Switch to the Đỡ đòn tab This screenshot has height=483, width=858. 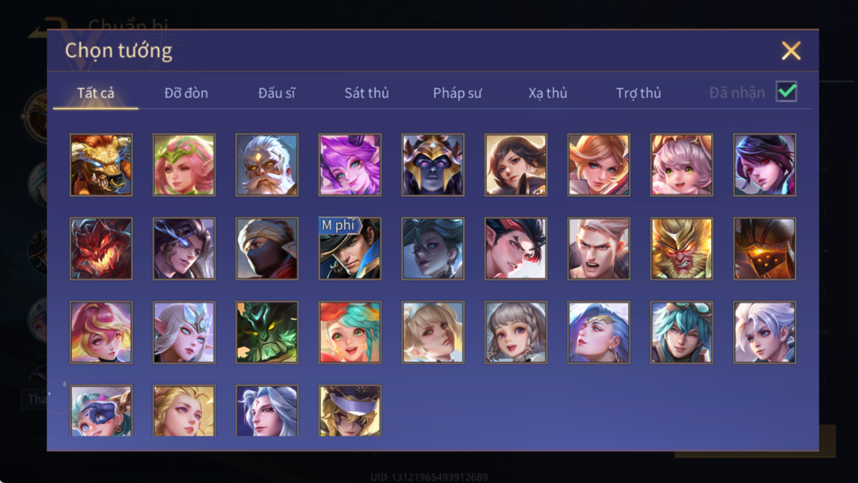[186, 93]
